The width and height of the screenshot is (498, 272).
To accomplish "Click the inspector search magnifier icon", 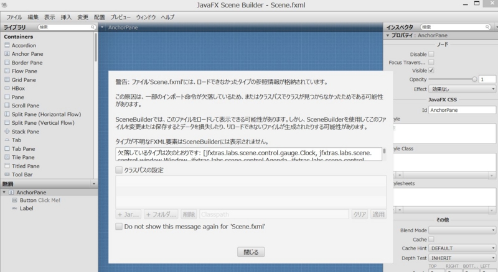I will pos(487,27).
